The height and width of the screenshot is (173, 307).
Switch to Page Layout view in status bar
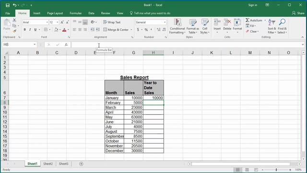click(247, 170)
